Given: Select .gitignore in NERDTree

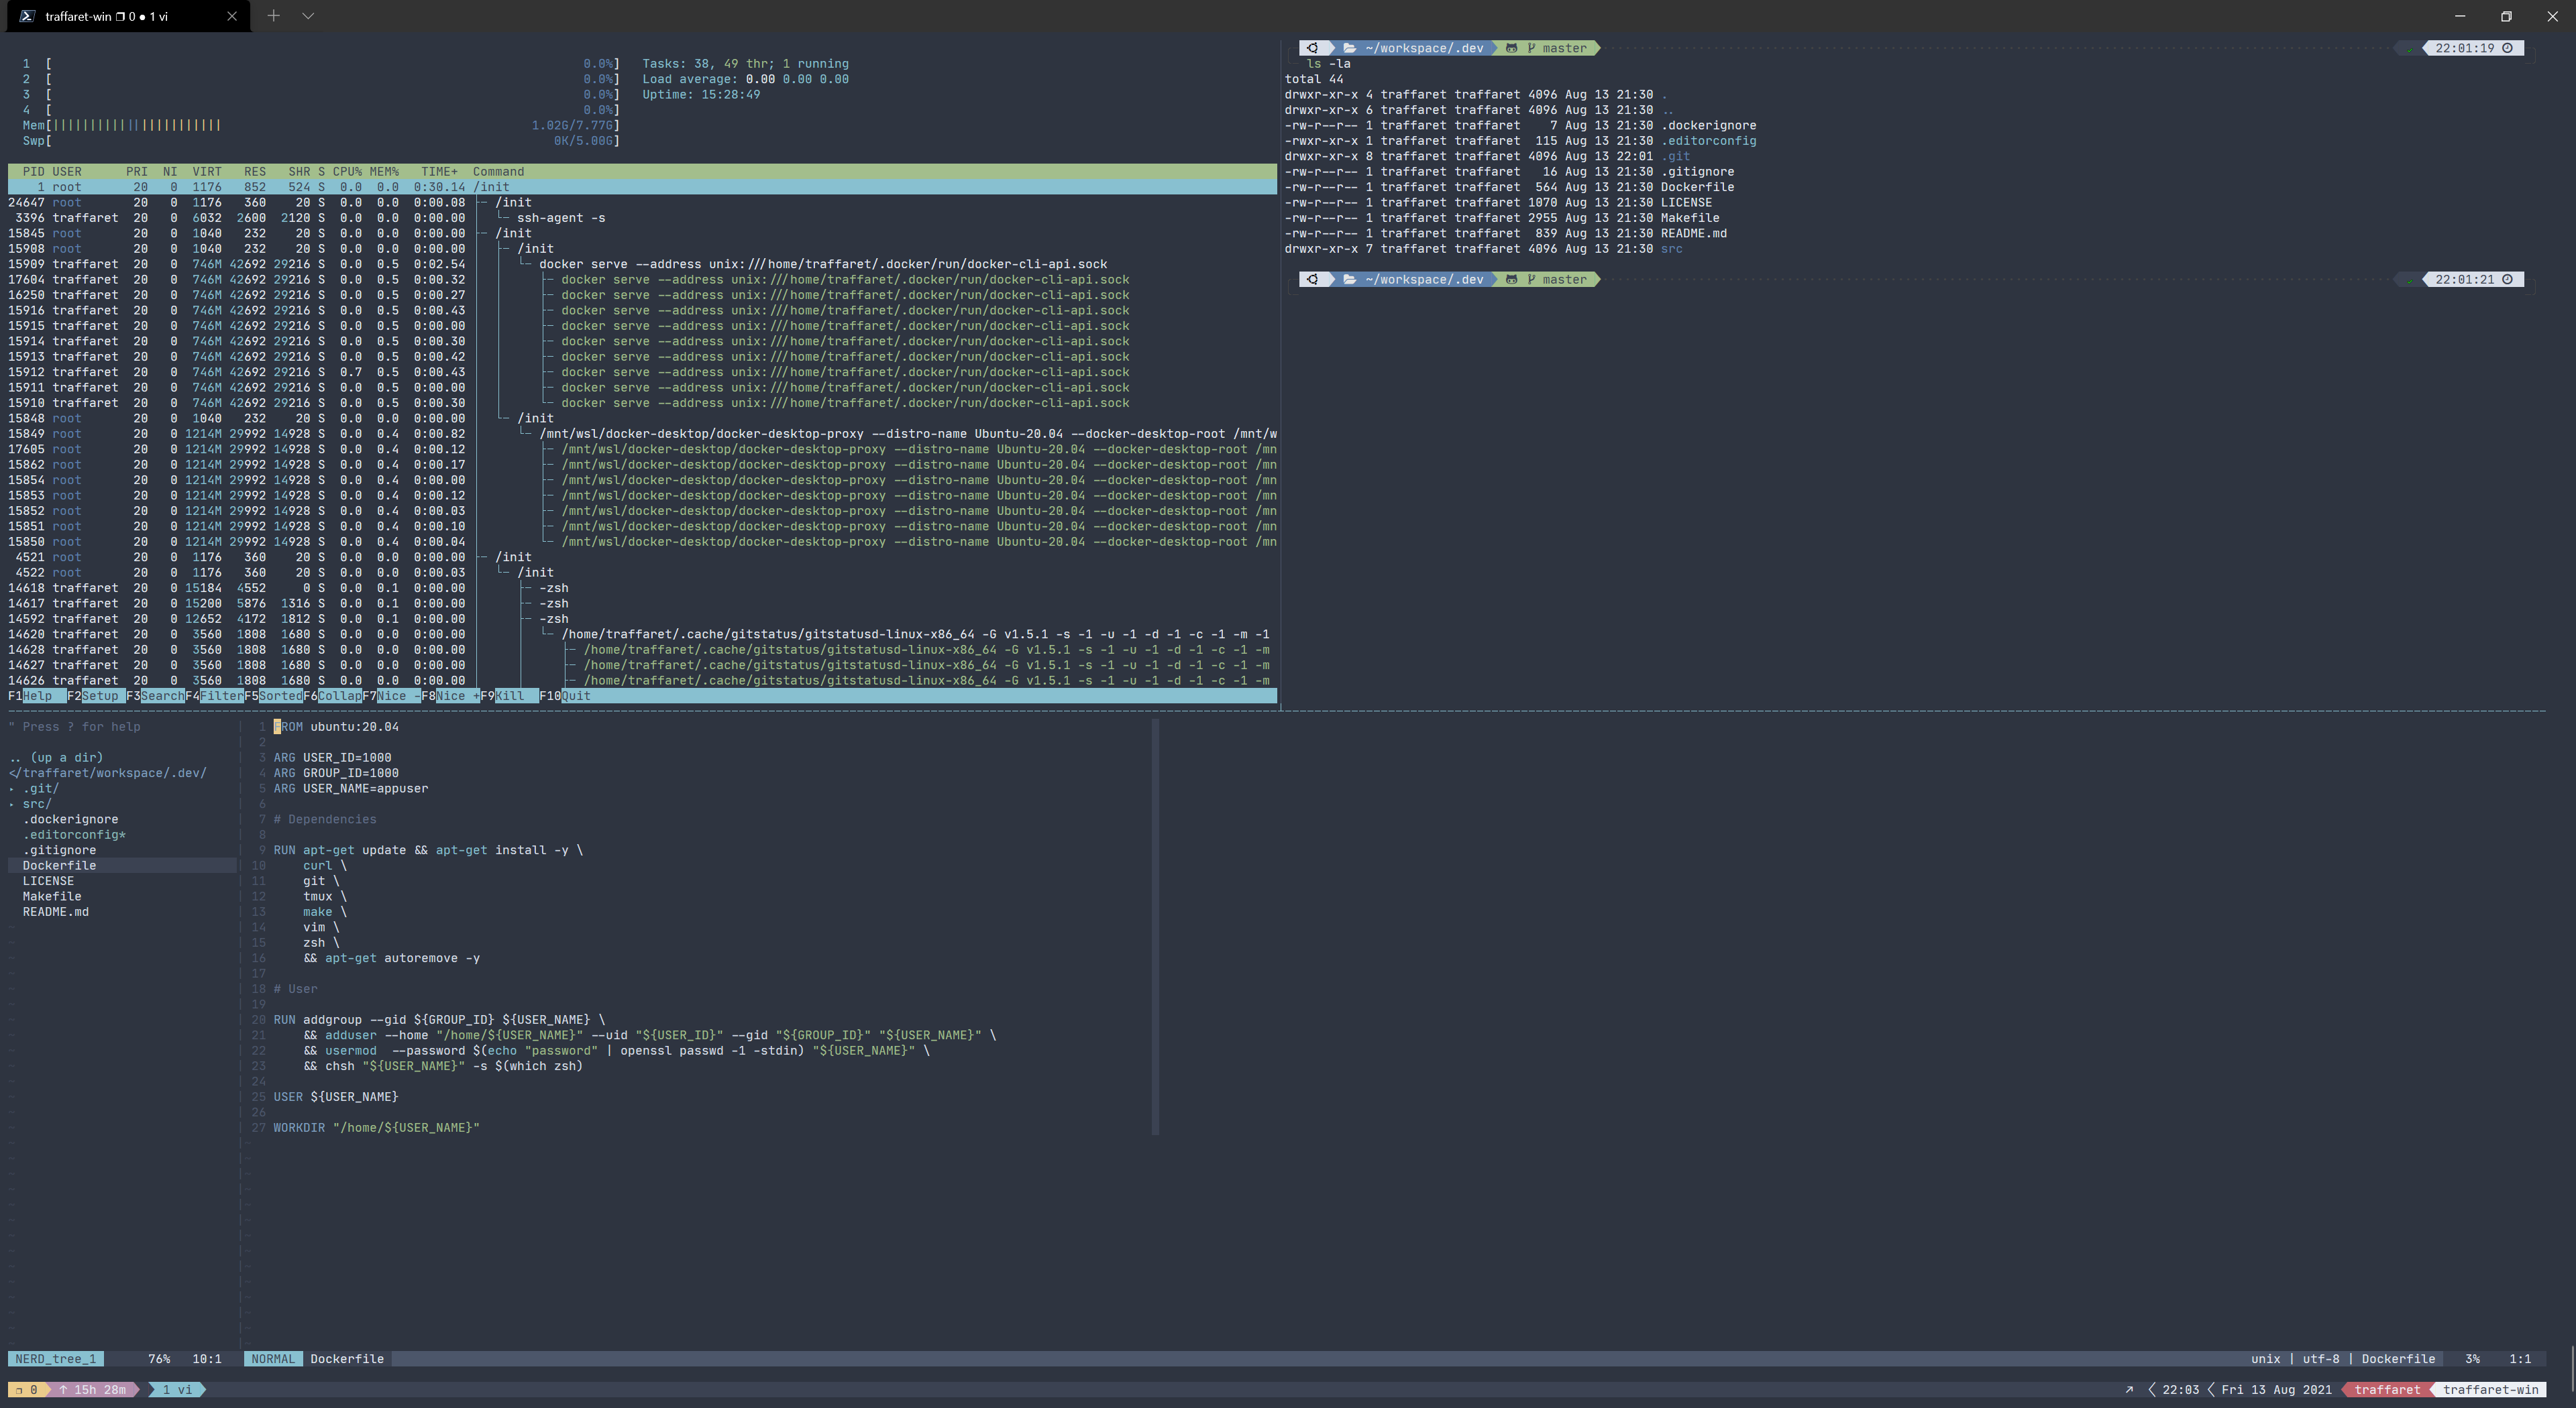Looking at the screenshot, I should click(59, 850).
